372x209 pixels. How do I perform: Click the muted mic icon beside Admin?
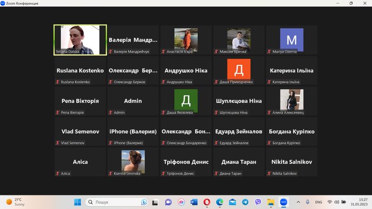(x=111, y=112)
